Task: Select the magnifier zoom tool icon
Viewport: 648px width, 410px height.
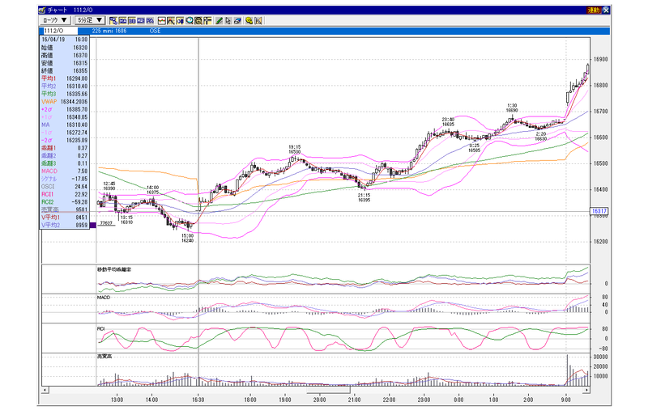Action: 190,21
